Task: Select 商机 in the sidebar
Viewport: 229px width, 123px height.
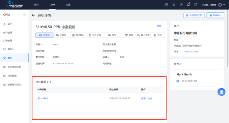Action: point(10,58)
